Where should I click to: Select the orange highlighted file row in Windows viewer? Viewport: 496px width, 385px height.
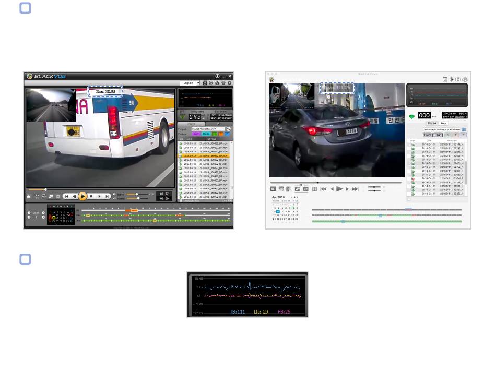(x=204, y=156)
